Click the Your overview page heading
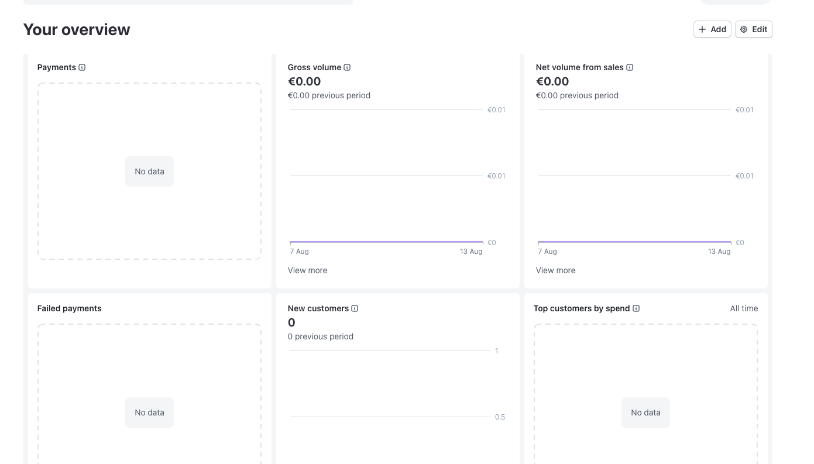The height and width of the screenshot is (464, 814). [x=76, y=29]
